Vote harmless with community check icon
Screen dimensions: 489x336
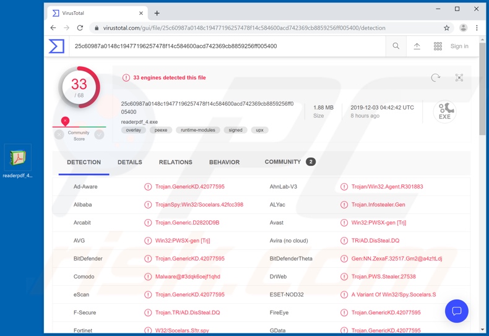(99, 135)
